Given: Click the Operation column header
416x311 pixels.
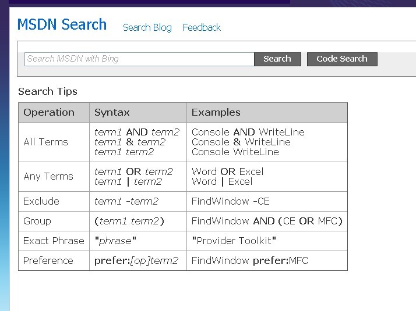Looking at the screenshot, I should tap(54, 113).
